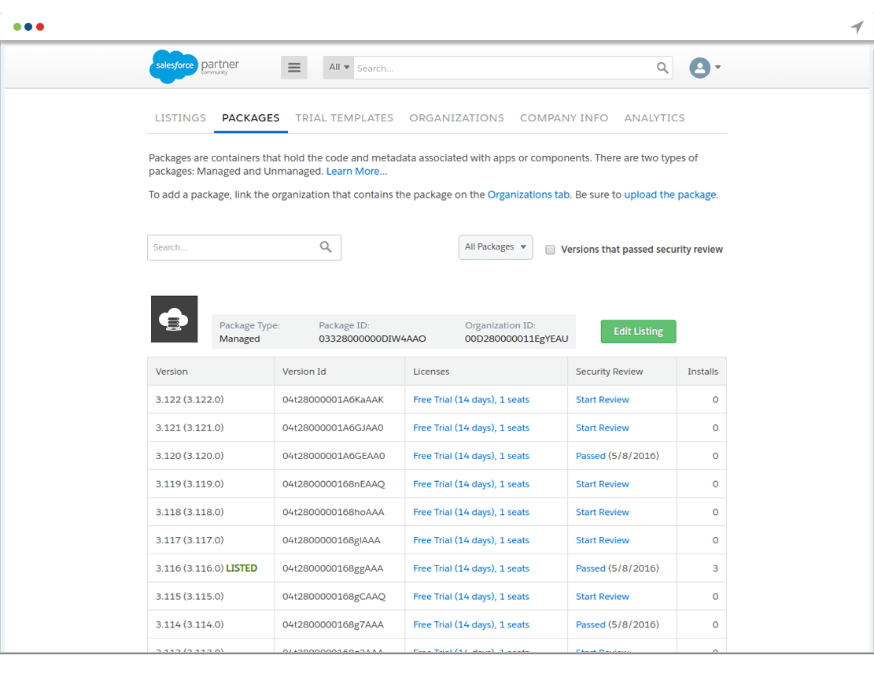The image size is (874, 685).
Task: Start Review for version 3.117
Action: (x=603, y=540)
